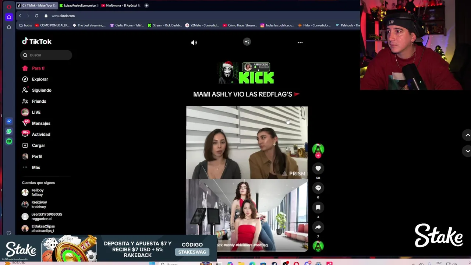This screenshot has width=471, height=265.
Task: Open followed account Feliboy
Action: pyautogui.click(x=33, y=192)
